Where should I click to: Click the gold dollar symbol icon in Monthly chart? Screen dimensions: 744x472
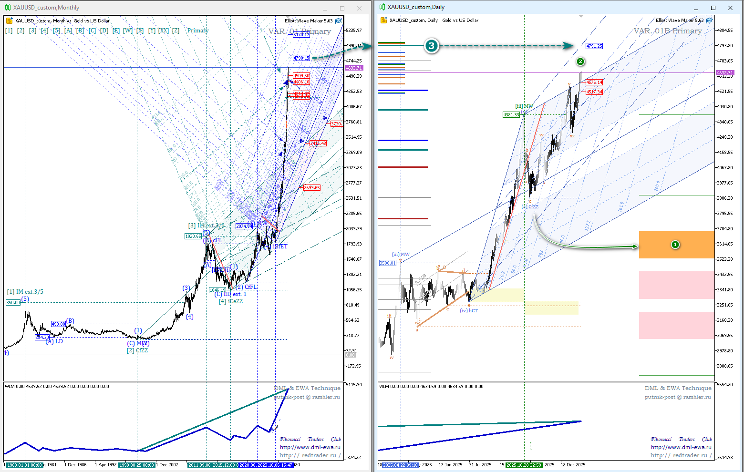pyautogui.click(x=9, y=21)
